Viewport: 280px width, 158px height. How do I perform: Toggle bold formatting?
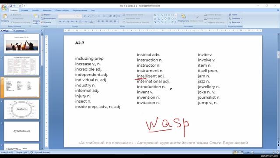[x=60, y=22]
